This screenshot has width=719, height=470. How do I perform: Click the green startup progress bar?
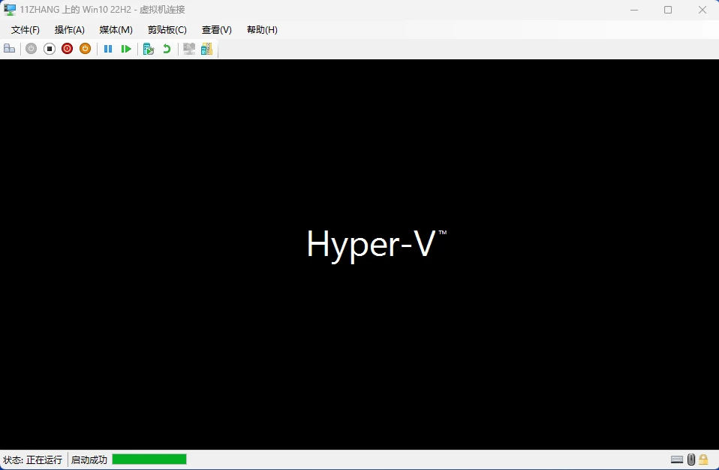click(149, 459)
